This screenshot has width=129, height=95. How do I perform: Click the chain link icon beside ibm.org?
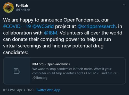pos(34,78)
